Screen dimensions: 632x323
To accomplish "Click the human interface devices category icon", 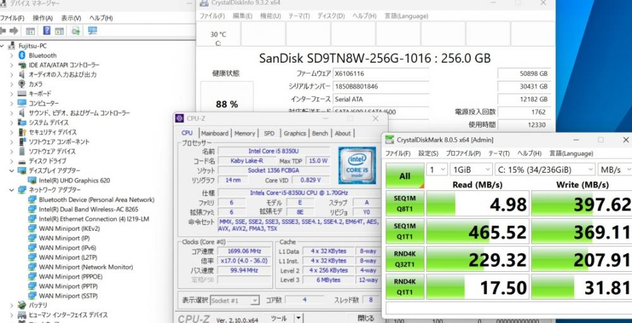I will pos(21,315).
